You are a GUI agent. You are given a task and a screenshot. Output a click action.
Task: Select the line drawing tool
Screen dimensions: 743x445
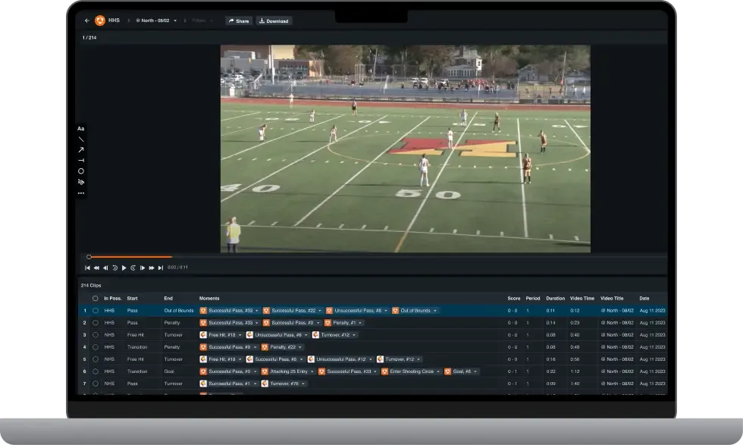[80, 139]
